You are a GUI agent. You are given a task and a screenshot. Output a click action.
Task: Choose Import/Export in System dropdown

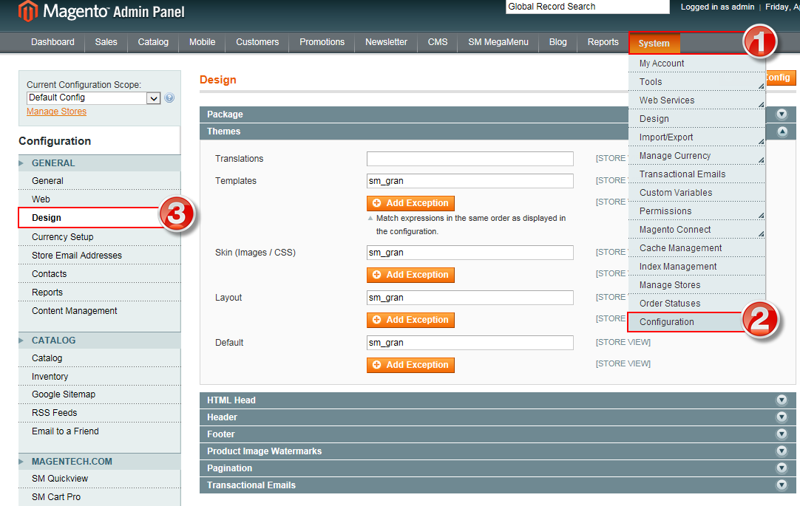pyautogui.click(x=696, y=137)
